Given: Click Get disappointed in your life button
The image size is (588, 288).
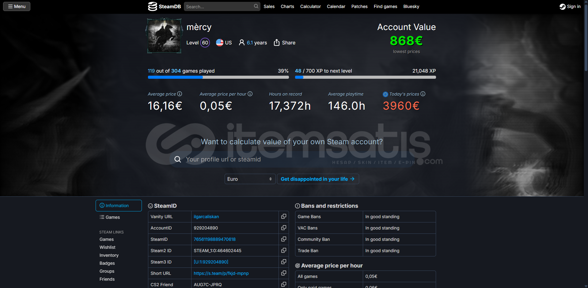Looking at the screenshot, I should point(318,179).
